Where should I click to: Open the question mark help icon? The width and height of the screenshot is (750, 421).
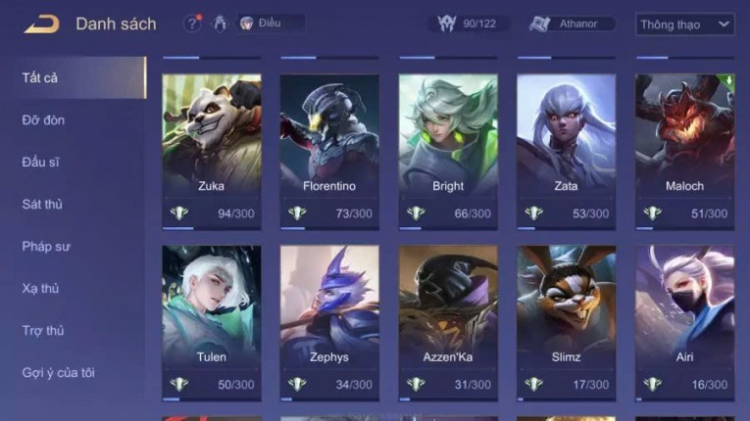[192, 23]
